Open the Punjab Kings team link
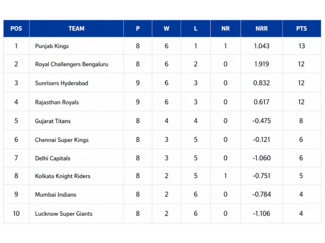This screenshot has width=325, height=243. [x=52, y=46]
